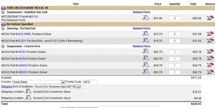Click gear icon beside Control Arm category
Viewport: 215px width, 108px height.
point(3,46)
